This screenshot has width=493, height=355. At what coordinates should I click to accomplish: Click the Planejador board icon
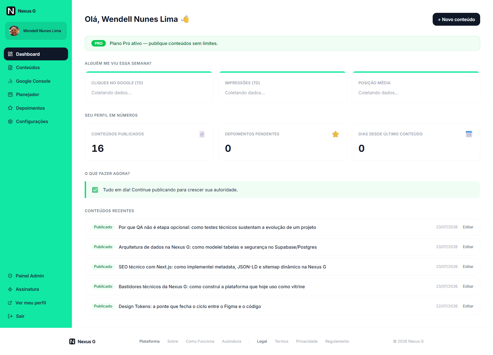(10, 95)
